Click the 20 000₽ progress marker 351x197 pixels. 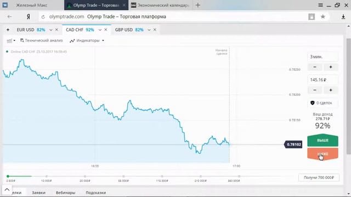pos(85,176)
